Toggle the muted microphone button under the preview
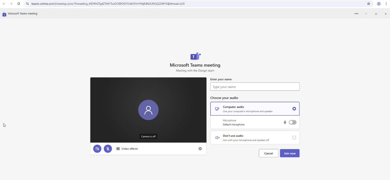The width and height of the screenshot is (390, 180). (108, 149)
